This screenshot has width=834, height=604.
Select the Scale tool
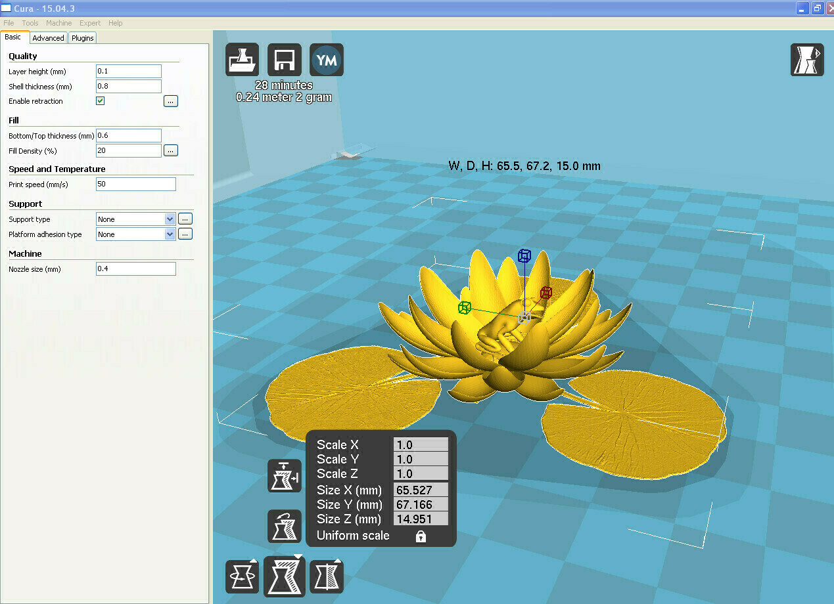[284, 576]
